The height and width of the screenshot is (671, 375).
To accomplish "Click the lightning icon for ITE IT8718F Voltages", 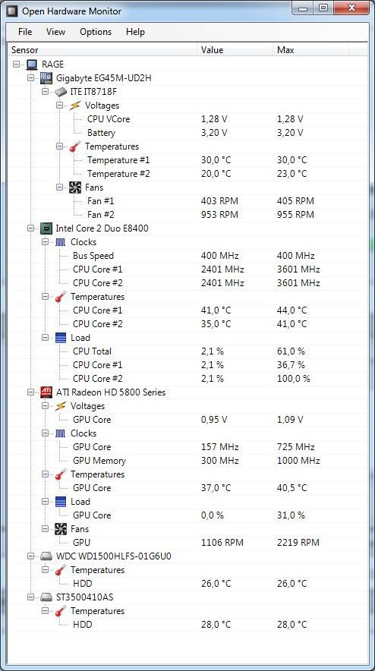I will point(75,106).
